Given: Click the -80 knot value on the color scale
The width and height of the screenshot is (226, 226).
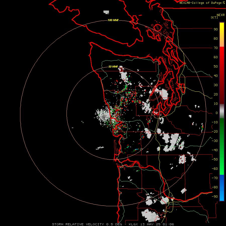Looking at the screenshot, I should click(215, 187).
